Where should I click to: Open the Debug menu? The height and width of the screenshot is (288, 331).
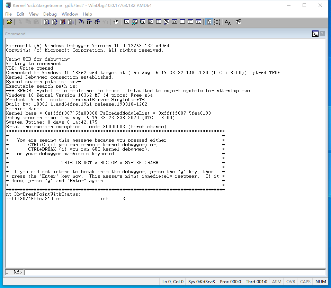(50, 14)
